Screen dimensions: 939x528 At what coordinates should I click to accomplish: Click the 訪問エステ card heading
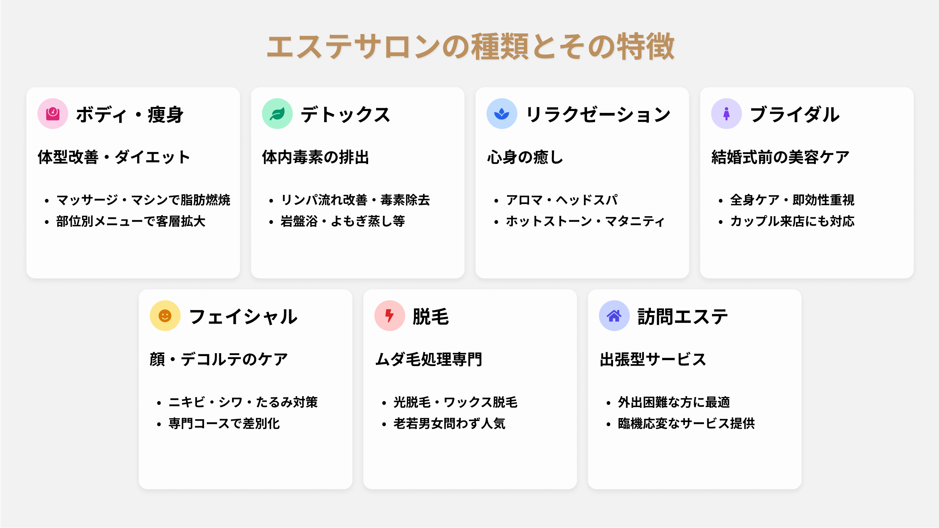(x=682, y=317)
